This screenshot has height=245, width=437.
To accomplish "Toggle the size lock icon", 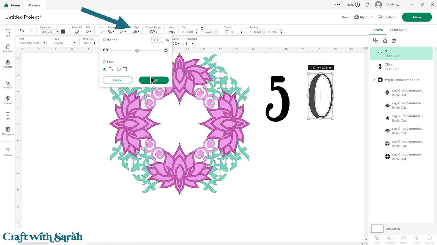I will tap(202, 28).
